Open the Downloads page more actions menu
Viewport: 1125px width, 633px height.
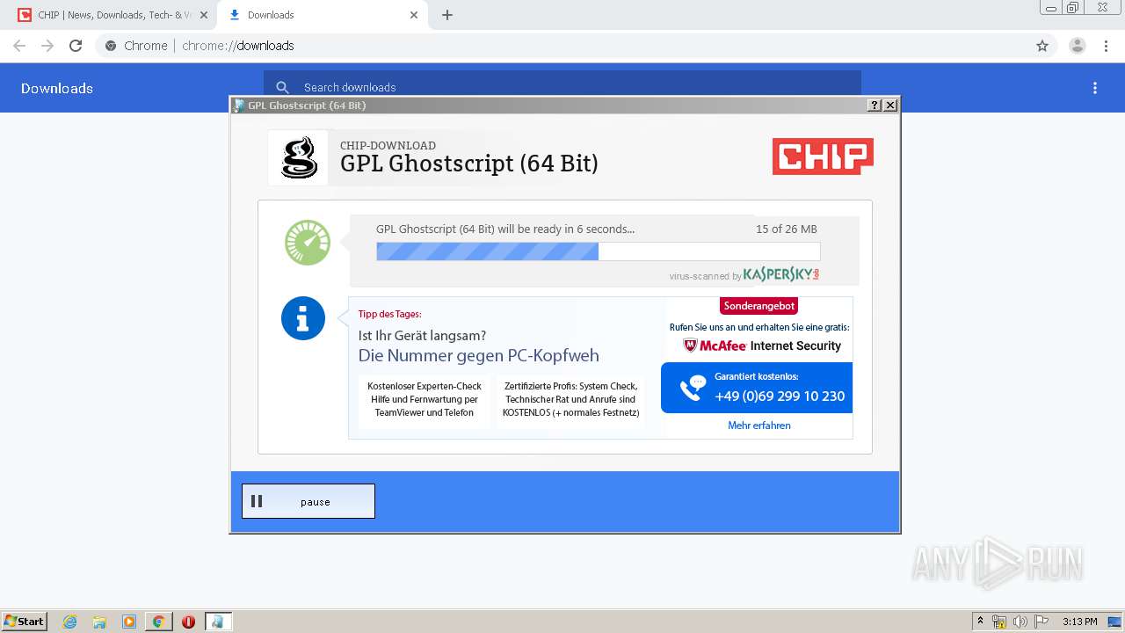coord(1095,88)
